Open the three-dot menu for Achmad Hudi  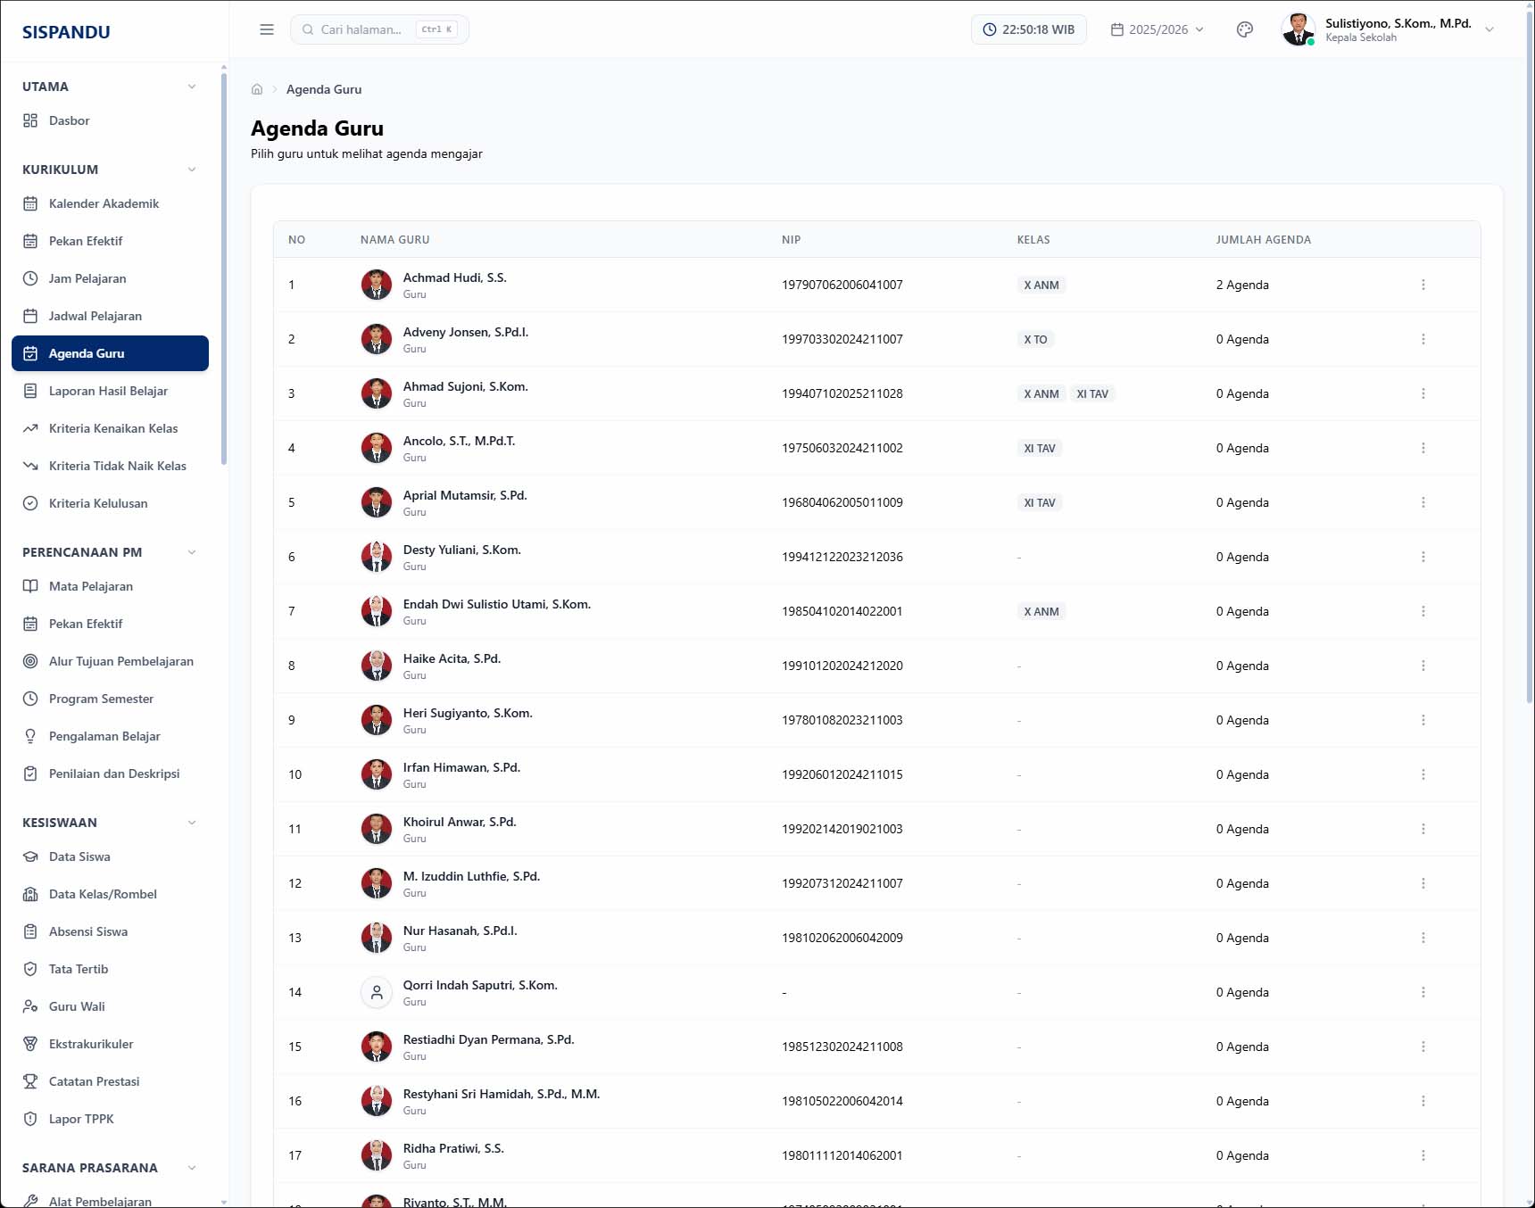click(1423, 285)
